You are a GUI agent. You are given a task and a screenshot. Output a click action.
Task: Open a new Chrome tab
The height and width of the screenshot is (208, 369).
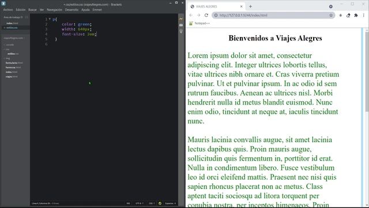pyautogui.click(x=250, y=6)
